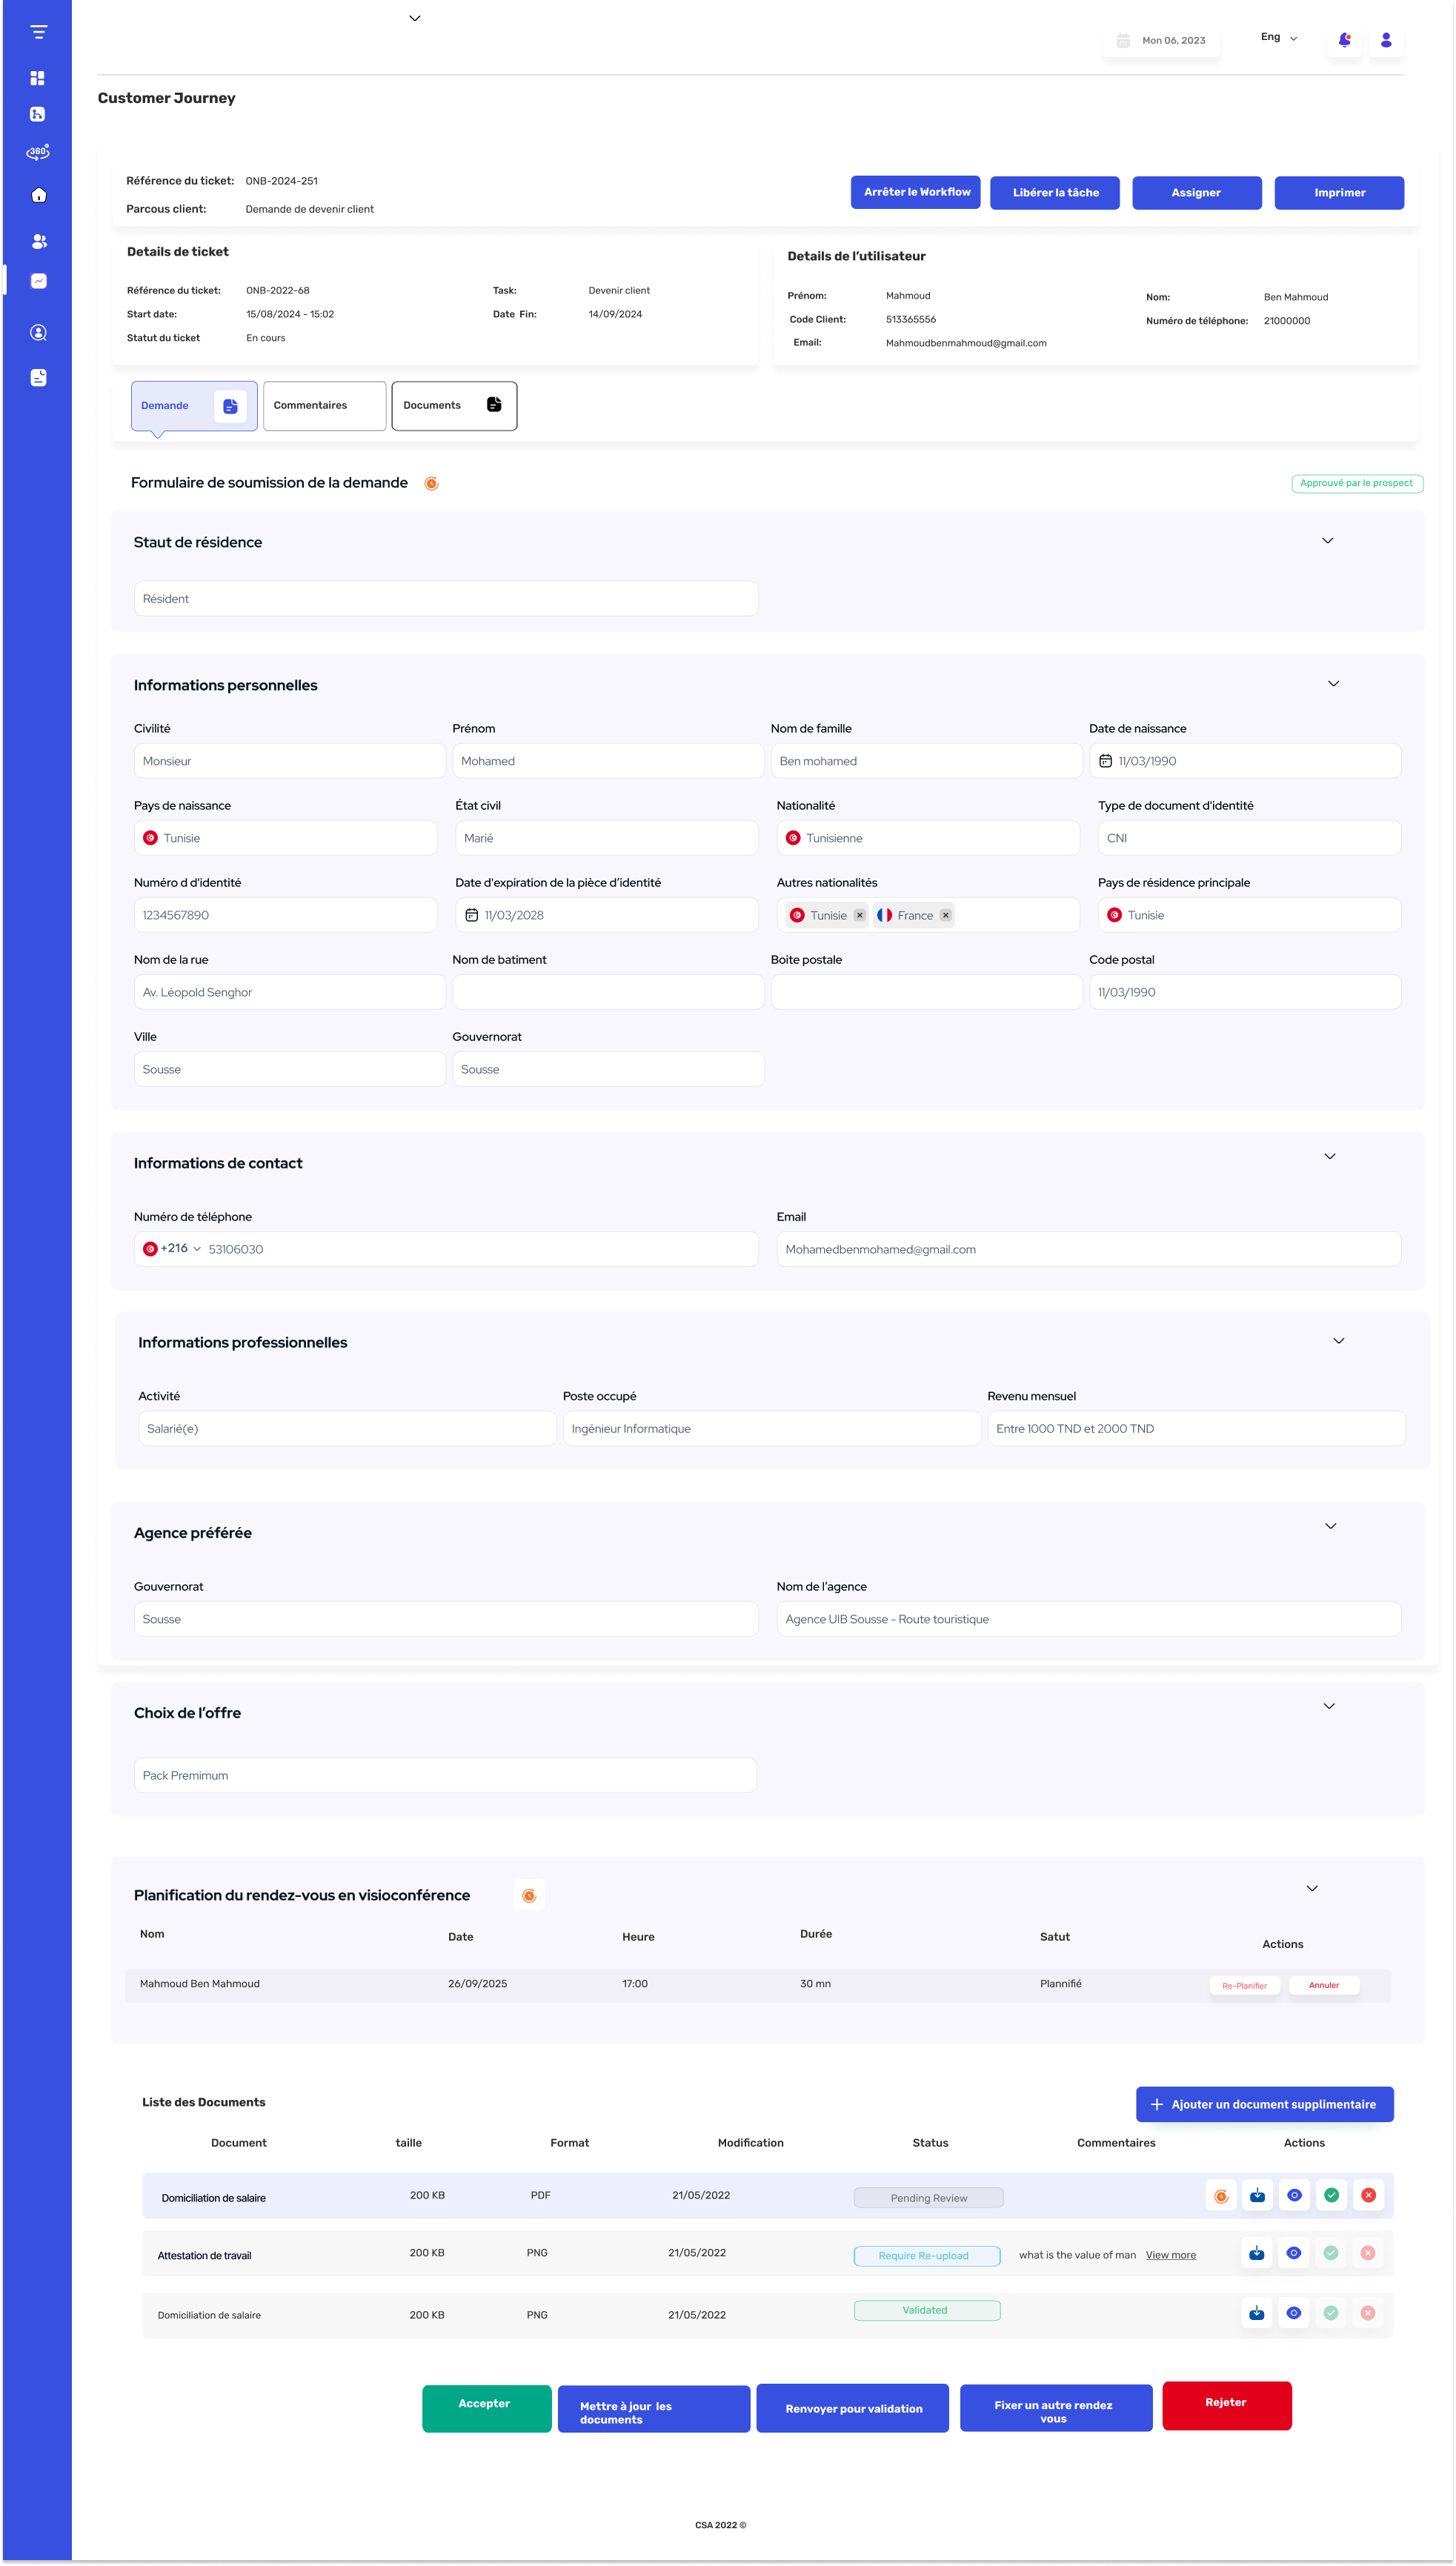Click orange history icon in Pending Review document row
The width and height of the screenshot is (1456, 2566).
[x=1221, y=2196]
